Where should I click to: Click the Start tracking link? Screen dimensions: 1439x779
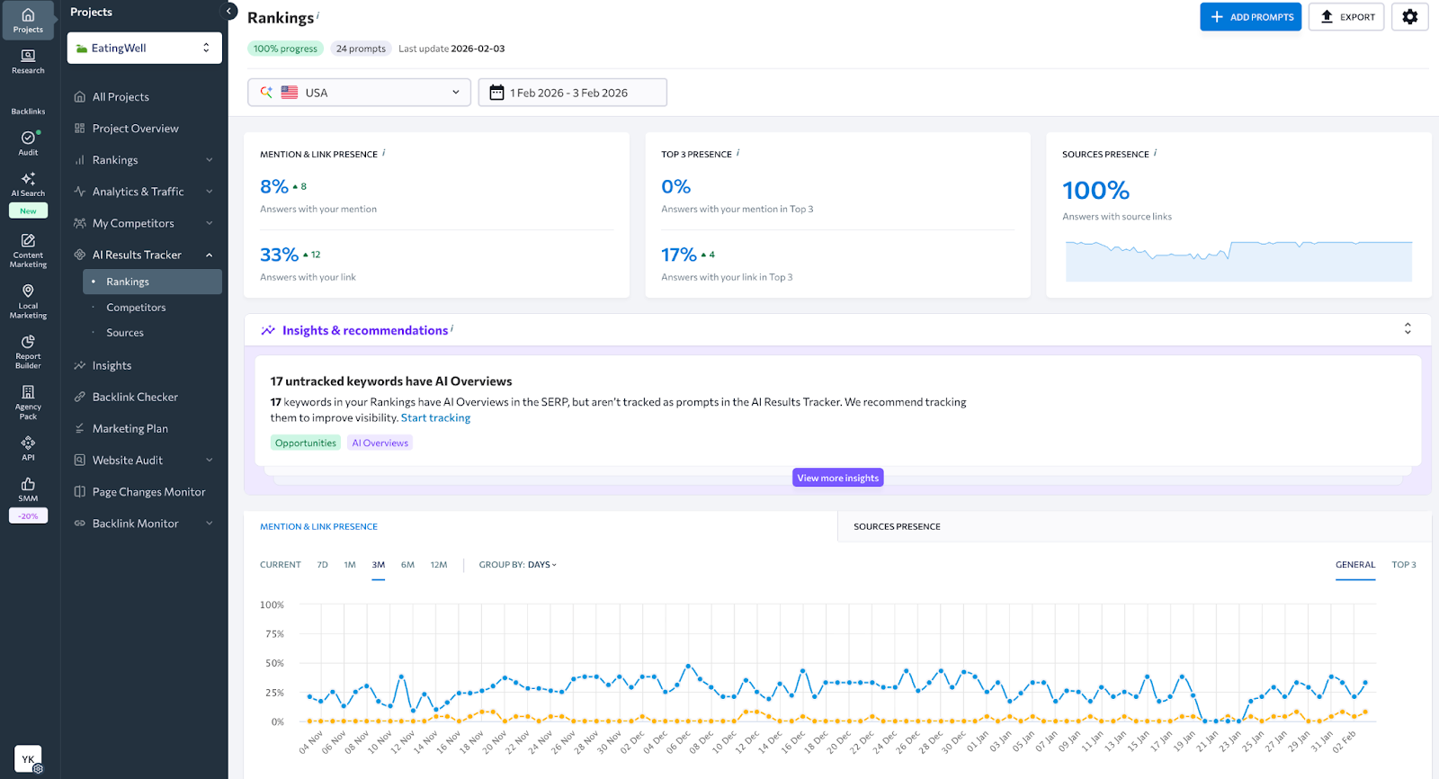tap(435, 418)
